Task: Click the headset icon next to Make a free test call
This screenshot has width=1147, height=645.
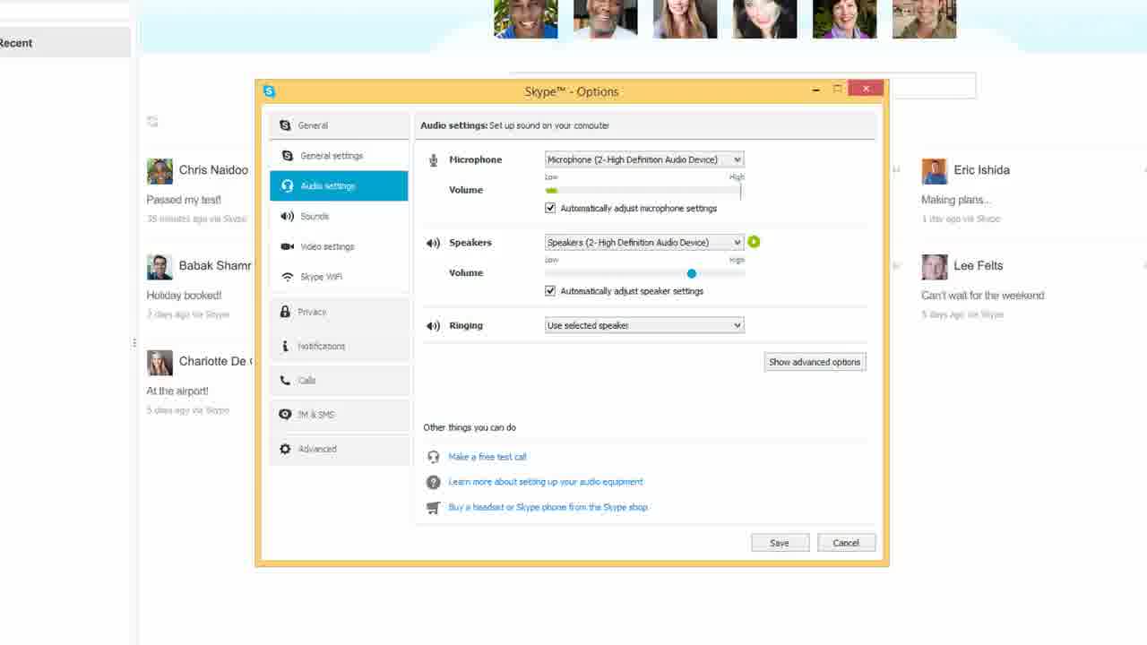Action: click(x=434, y=457)
